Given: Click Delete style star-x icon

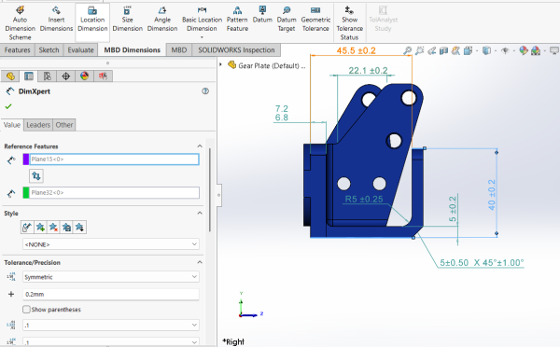Looking at the screenshot, I should pyautogui.click(x=53, y=227).
